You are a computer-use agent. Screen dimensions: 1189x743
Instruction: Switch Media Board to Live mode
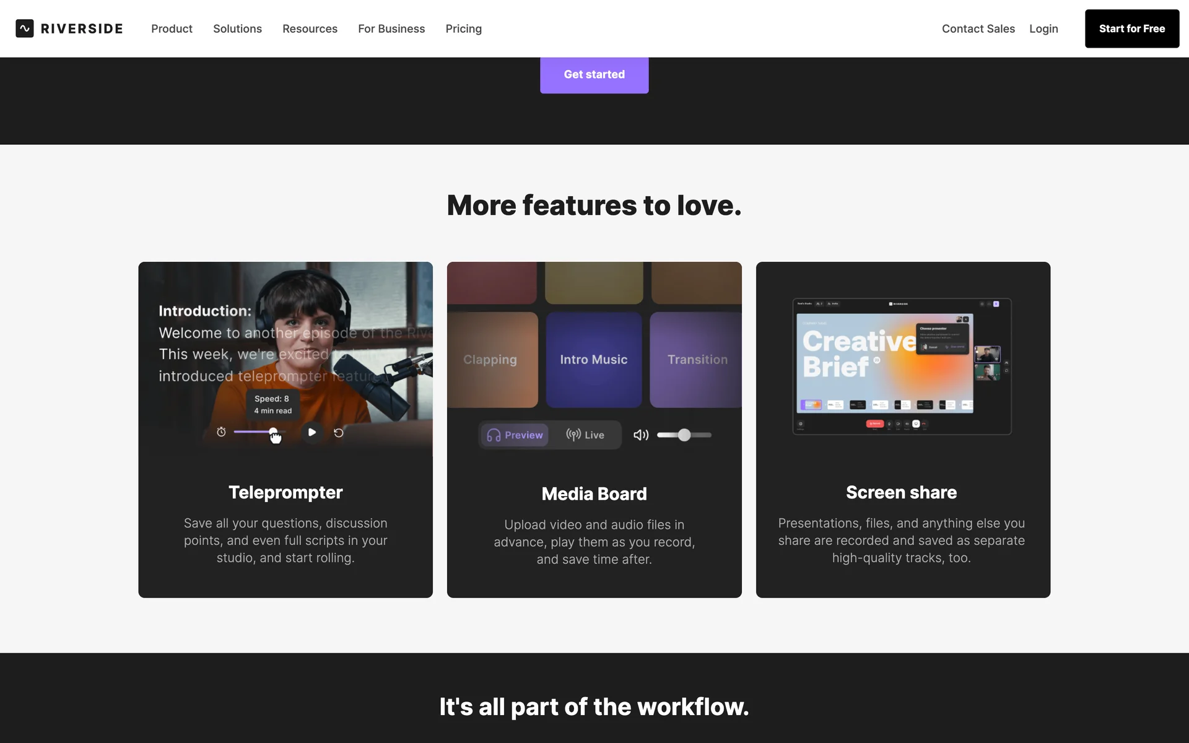(585, 435)
